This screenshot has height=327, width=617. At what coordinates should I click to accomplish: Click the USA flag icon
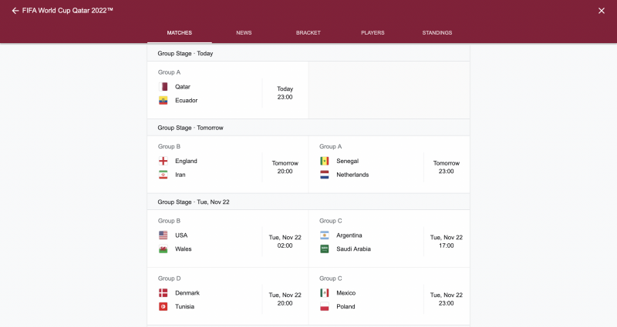click(164, 235)
